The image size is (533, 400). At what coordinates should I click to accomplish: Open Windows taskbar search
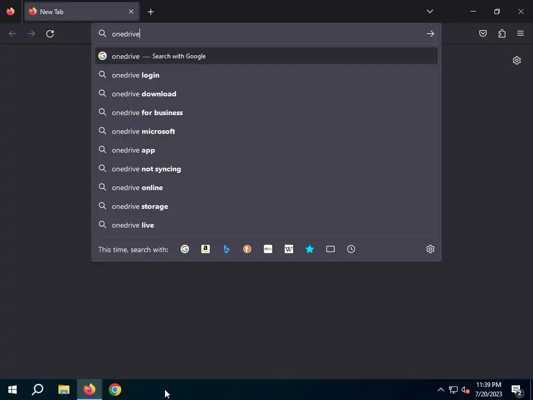click(37, 390)
